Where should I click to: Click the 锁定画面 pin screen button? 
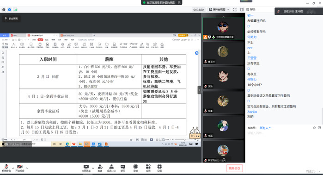pyautogui.click(x=12, y=19)
